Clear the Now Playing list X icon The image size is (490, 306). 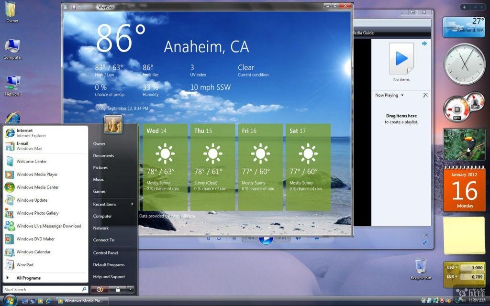coord(425,95)
